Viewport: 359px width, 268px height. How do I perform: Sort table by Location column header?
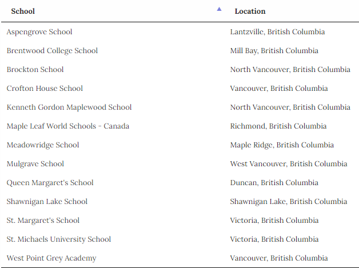tap(250, 11)
